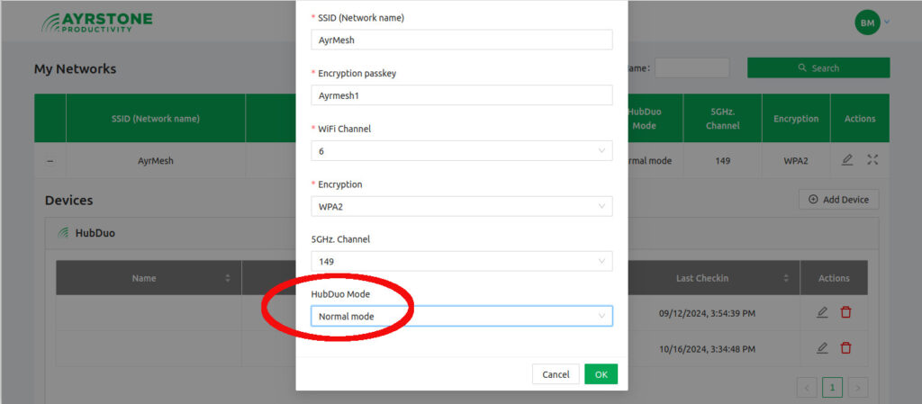This screenshot has height=404, width=922.
Task: Expand the 5GHz Channel dropdown
Action: tap(461, 261)
